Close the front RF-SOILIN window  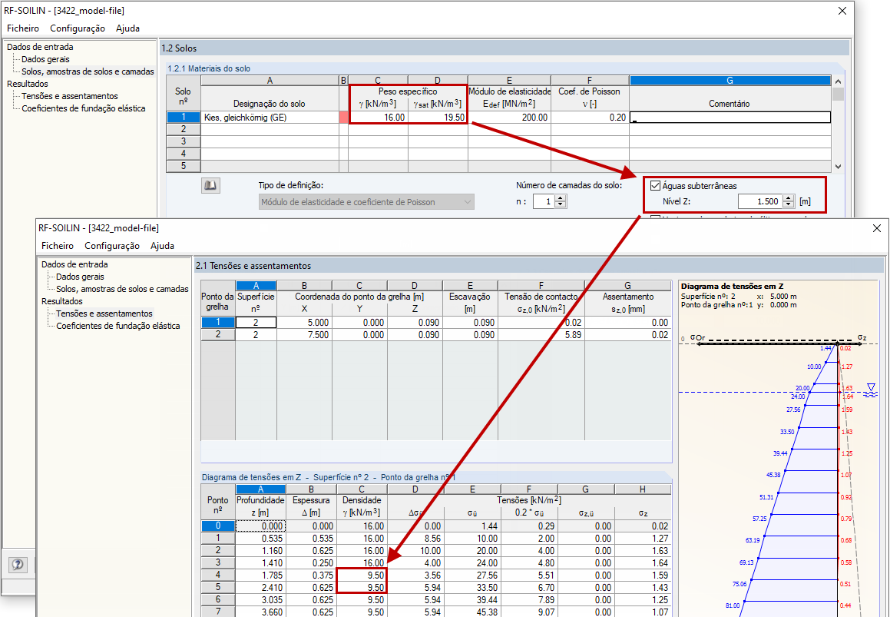877,228
